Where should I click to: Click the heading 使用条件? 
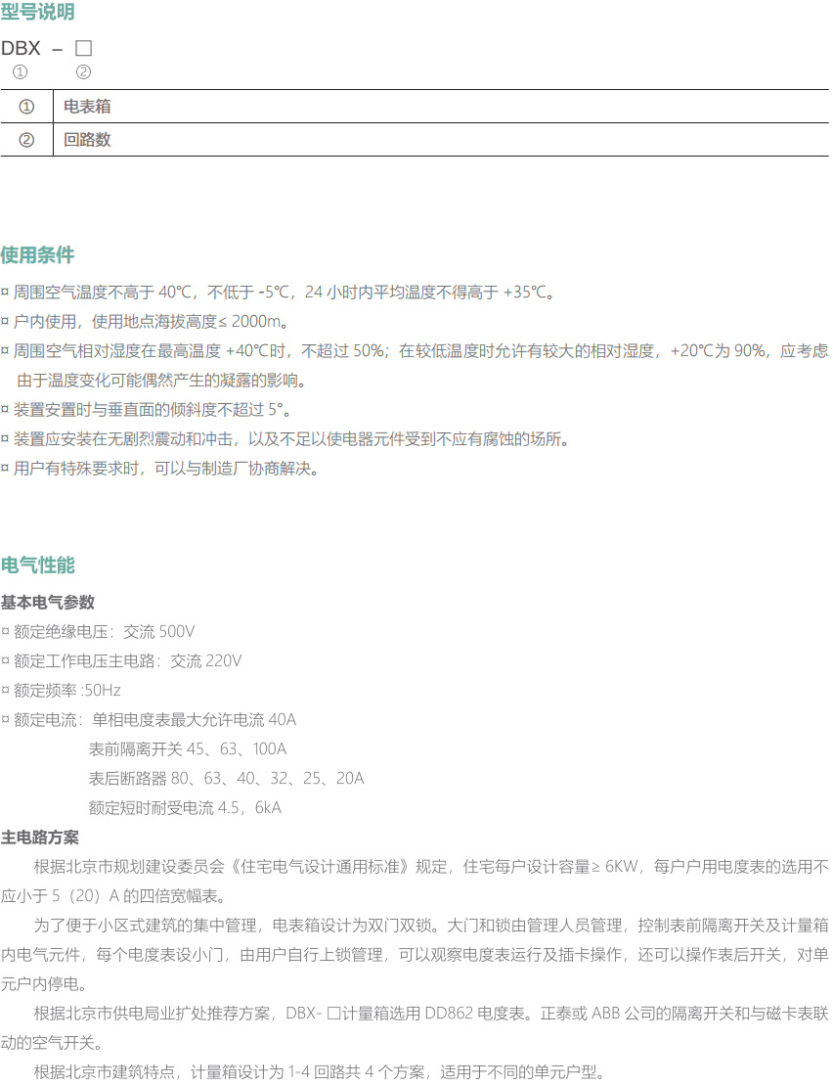tap(37, 255)
